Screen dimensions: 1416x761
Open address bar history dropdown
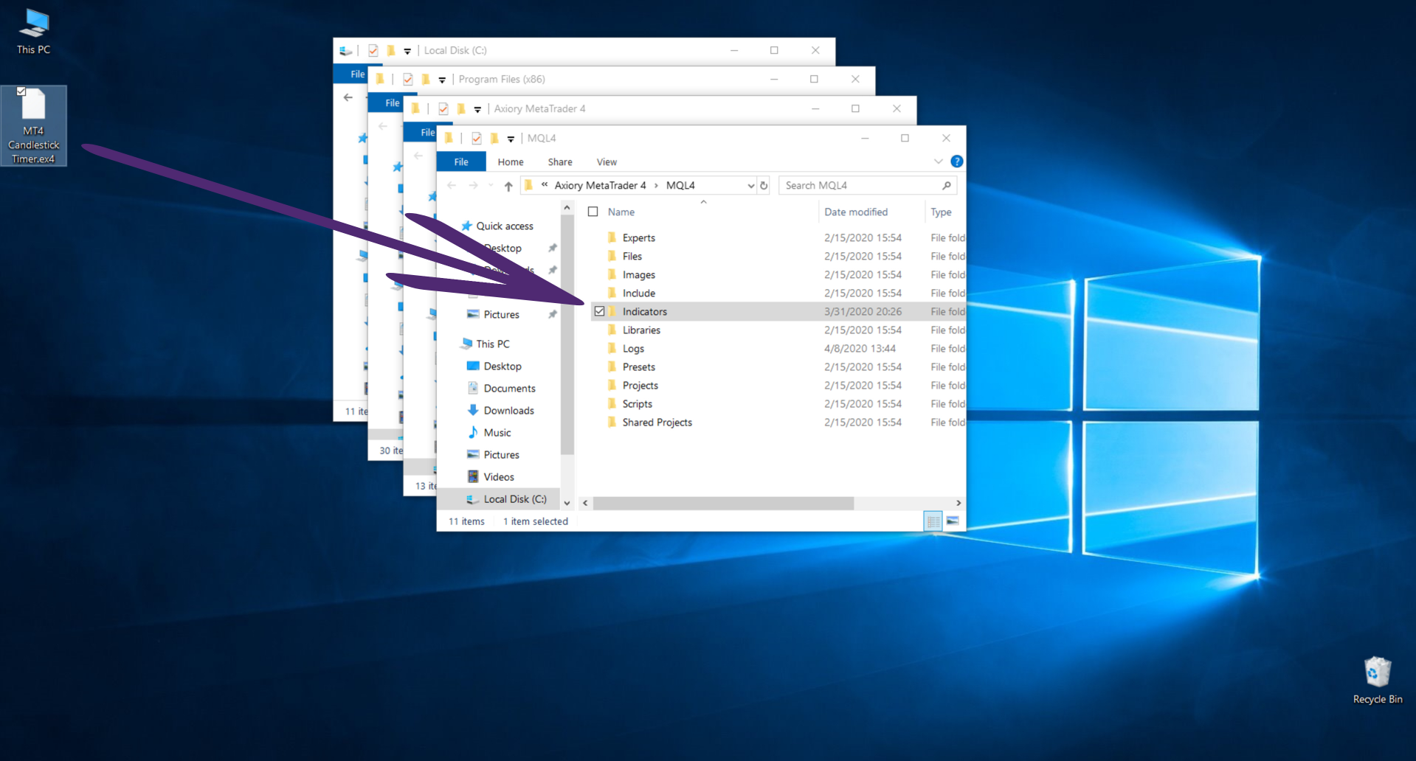point(750,186)
